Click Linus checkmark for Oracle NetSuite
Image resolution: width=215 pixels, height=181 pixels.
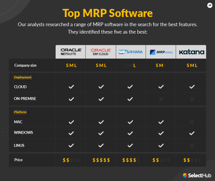click(71, 145)
